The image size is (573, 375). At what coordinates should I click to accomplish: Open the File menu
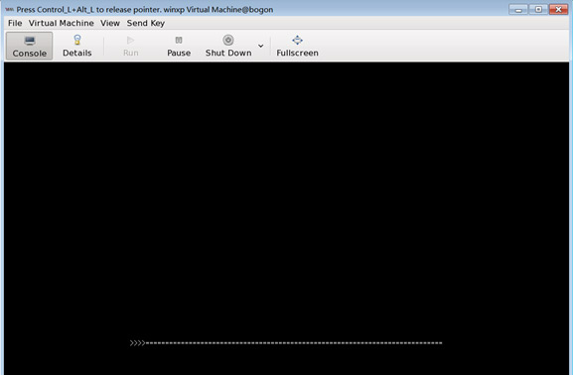(15, 23)
